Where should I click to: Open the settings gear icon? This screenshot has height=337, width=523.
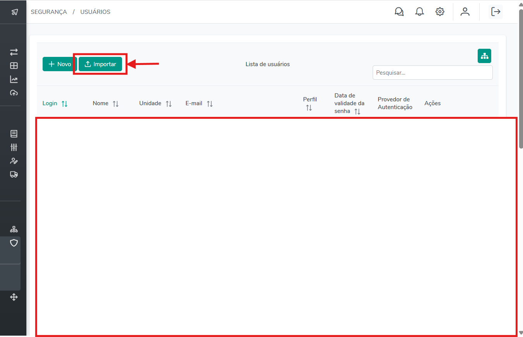coord(440,12)
